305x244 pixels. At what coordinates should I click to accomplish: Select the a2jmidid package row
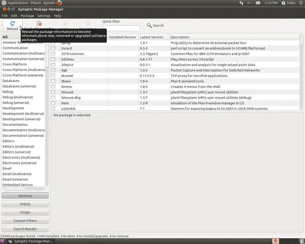point(175,108)
